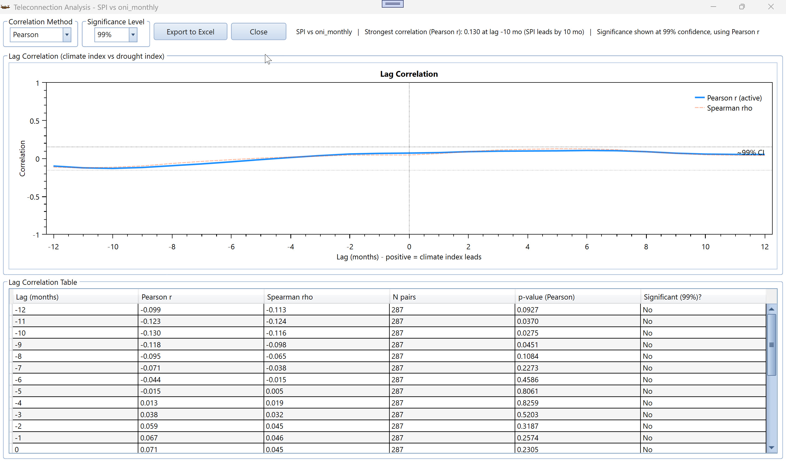Click the Export to Excel button
The height and width of the screenshot is (462, 786).
click(x=190, y=31)
